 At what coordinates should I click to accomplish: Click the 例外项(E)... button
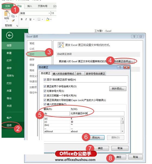click(118, 89)
